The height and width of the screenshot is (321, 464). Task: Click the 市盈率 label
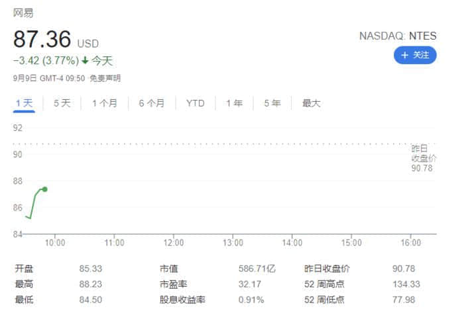click(x=174, y=284)
